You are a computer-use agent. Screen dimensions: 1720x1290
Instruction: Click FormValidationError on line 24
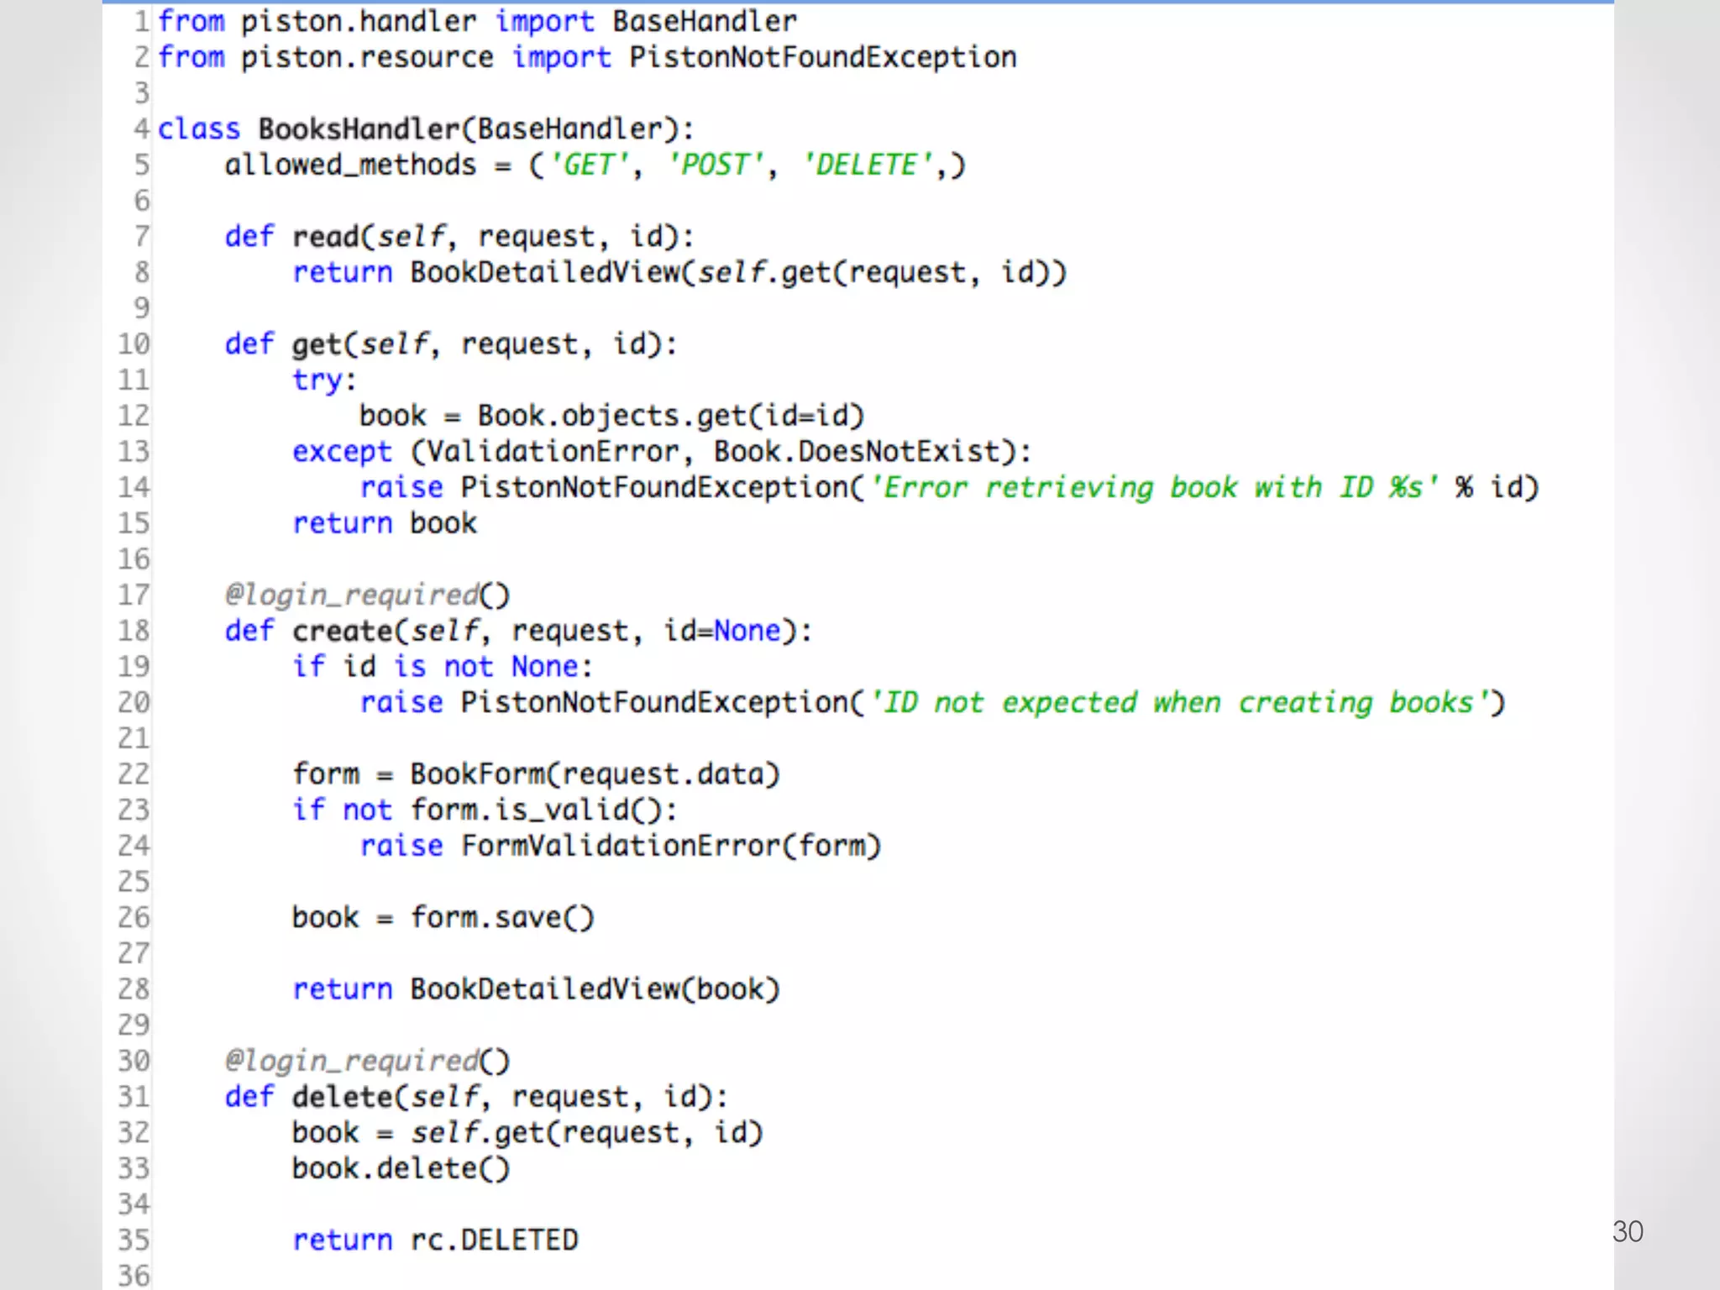620,846
